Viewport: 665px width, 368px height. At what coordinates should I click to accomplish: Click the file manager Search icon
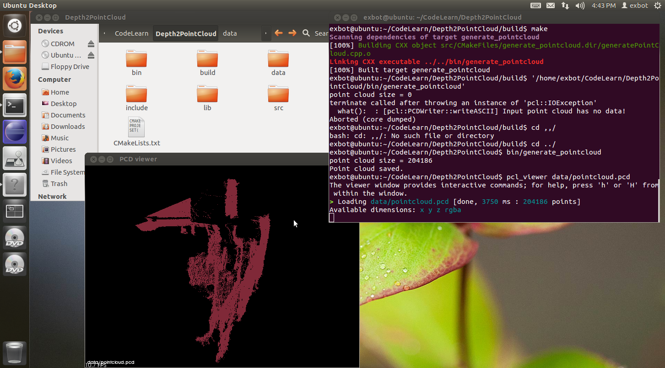tap(306, 33)
